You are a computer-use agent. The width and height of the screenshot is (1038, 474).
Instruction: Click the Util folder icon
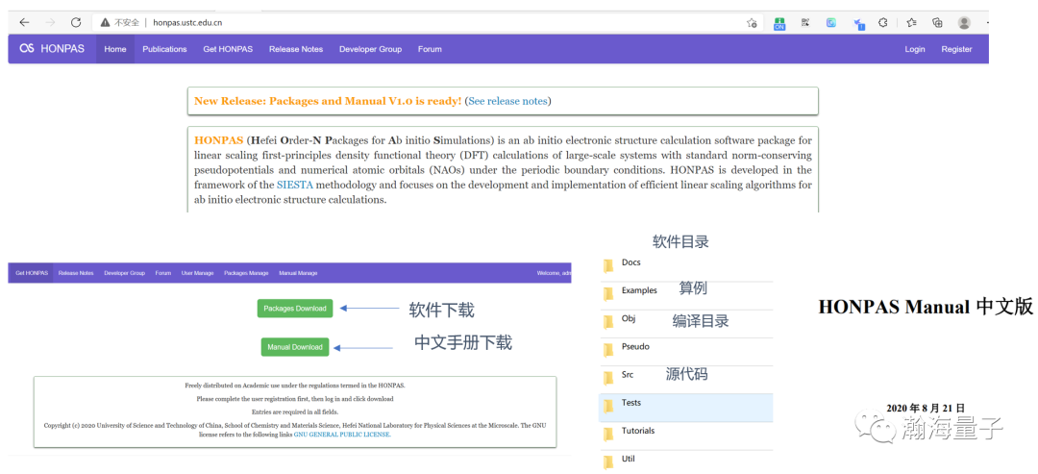(608, 462)
